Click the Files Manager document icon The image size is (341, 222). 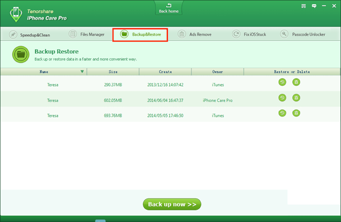click(73, 34)
